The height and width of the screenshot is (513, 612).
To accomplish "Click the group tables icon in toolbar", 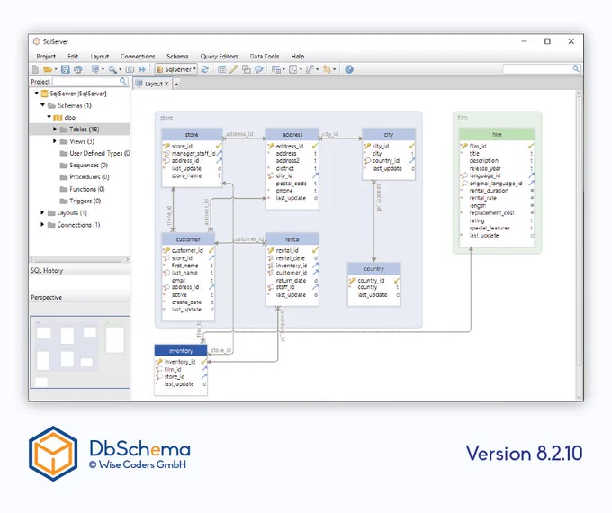I will click(x=247, y=69).
